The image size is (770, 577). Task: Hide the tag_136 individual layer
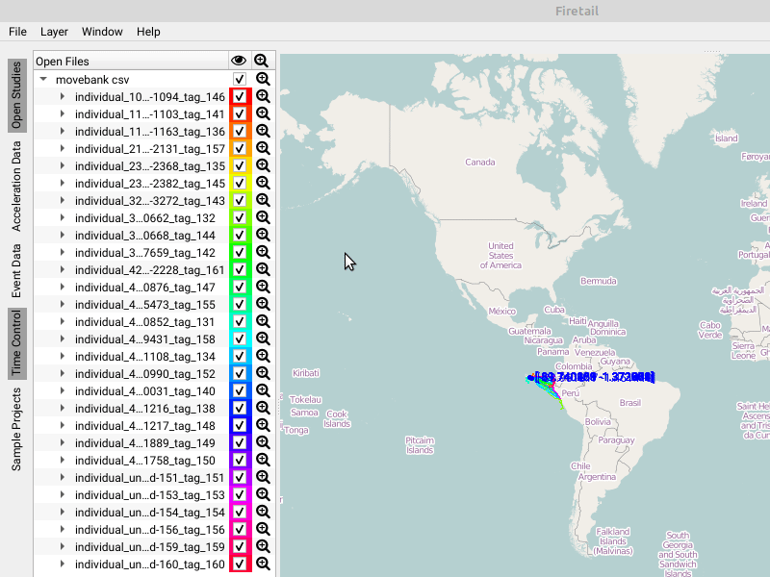point(240,132)
